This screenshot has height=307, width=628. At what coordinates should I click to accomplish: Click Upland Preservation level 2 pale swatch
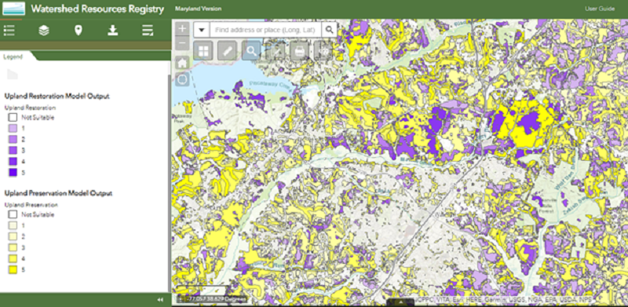[13, 236]
